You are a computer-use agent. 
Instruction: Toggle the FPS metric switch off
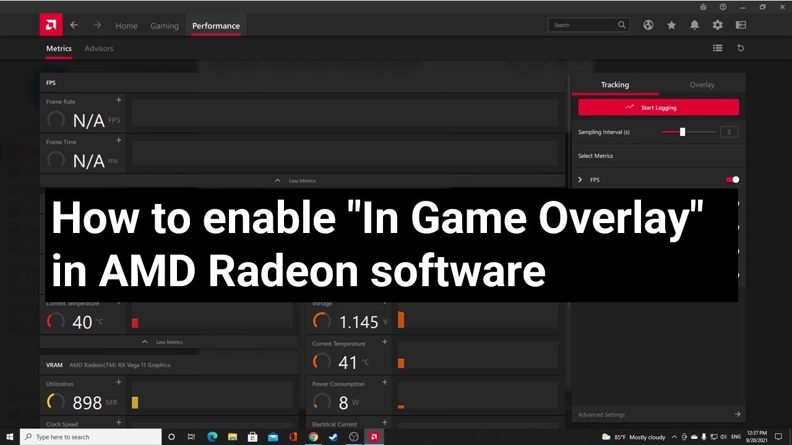733,180
